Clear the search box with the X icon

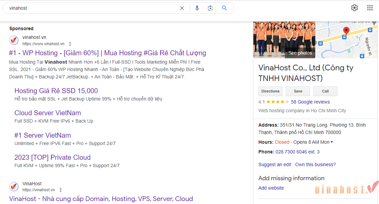[182, 8]
